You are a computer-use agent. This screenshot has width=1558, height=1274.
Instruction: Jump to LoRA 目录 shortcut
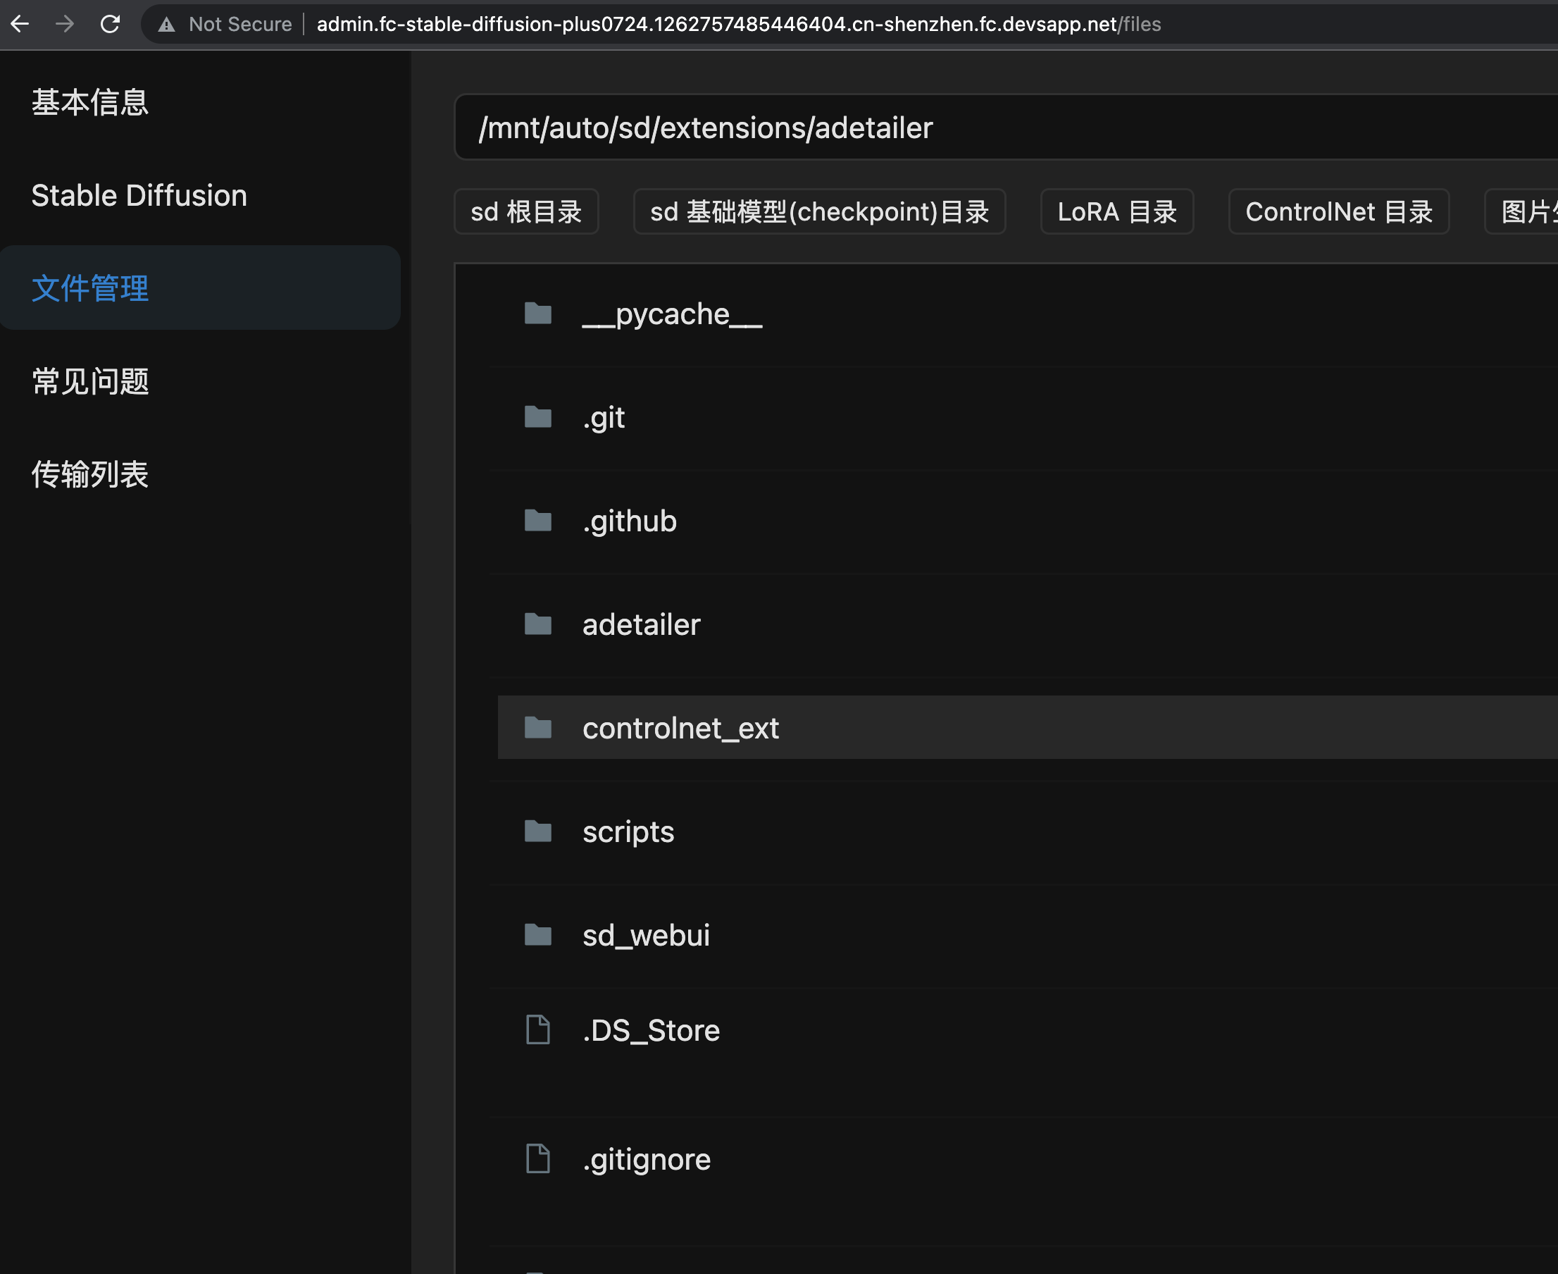point(1116,212)
